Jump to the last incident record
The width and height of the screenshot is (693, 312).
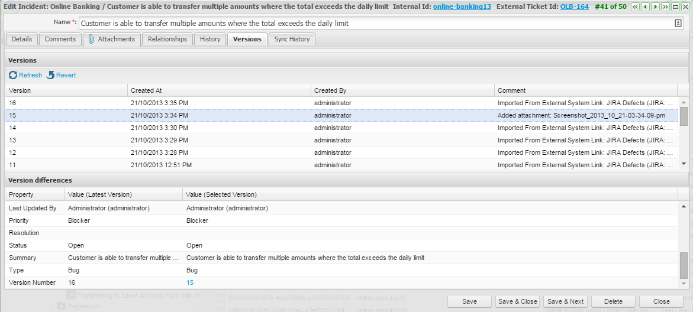665,7
